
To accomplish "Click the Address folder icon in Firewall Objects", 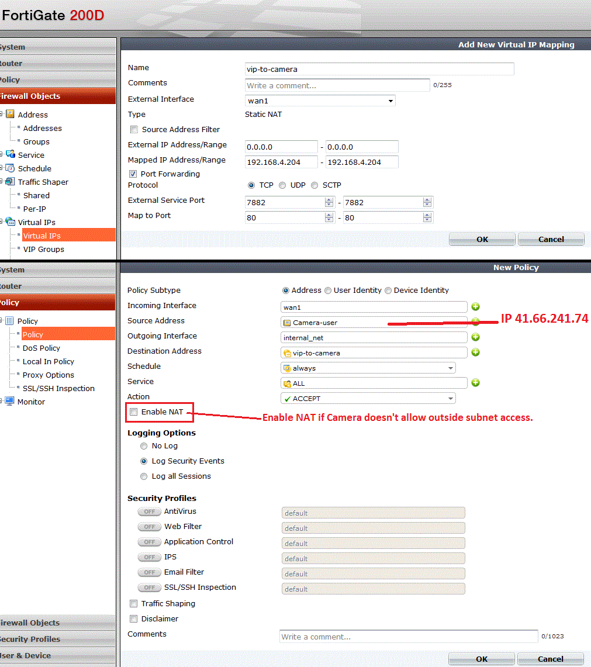I will [x=10, y=114].
